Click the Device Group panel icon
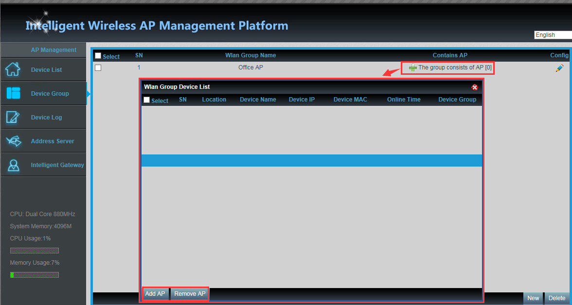The height and width of the screenshot is (305, 572). click(x=13, y=93)
